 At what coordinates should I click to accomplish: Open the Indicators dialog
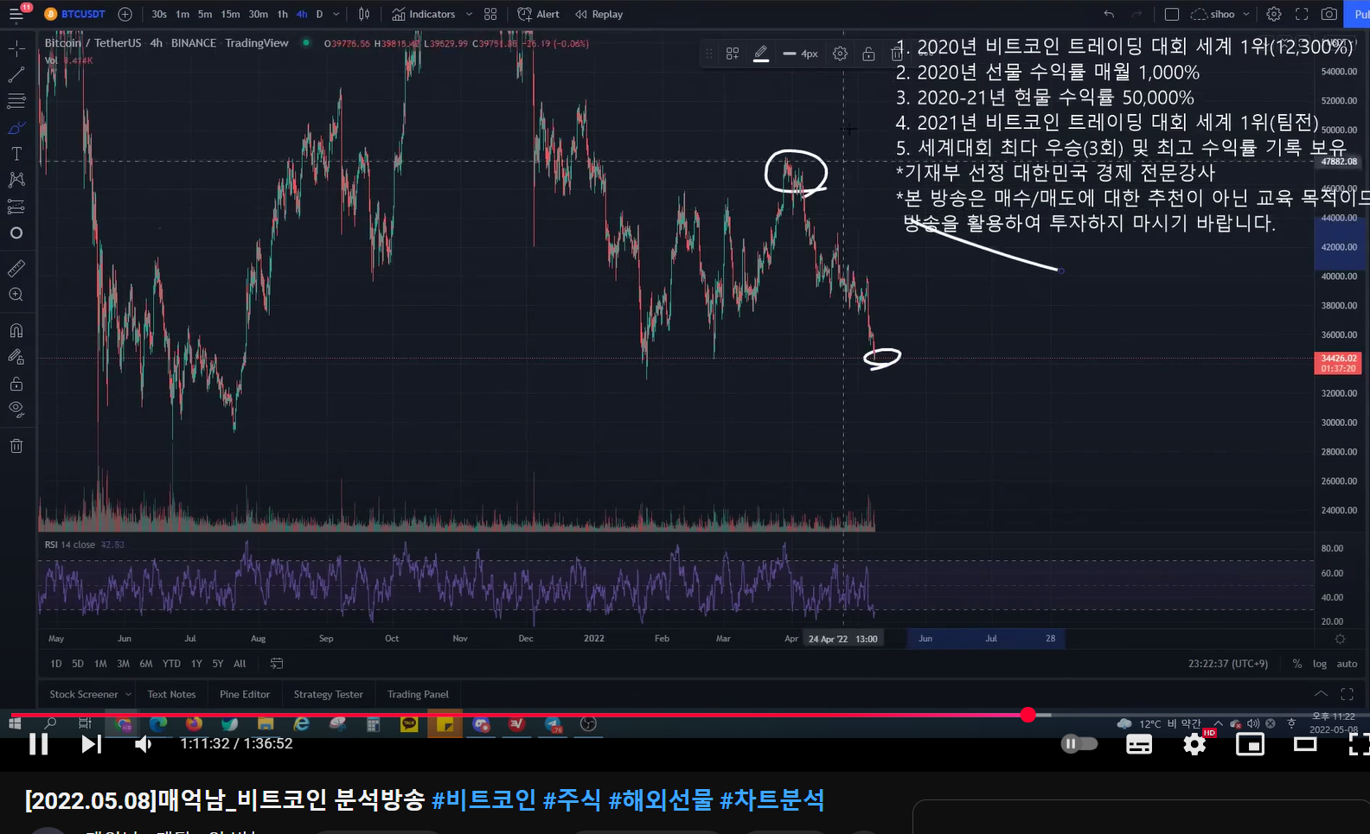[424, 14]
